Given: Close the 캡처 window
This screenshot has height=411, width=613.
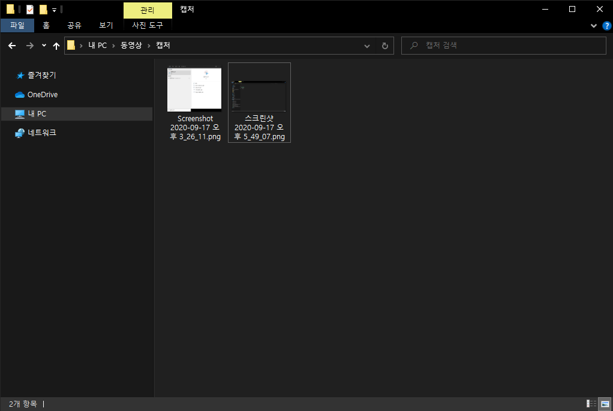Looking at the screenshot, I should click(599, 9).
